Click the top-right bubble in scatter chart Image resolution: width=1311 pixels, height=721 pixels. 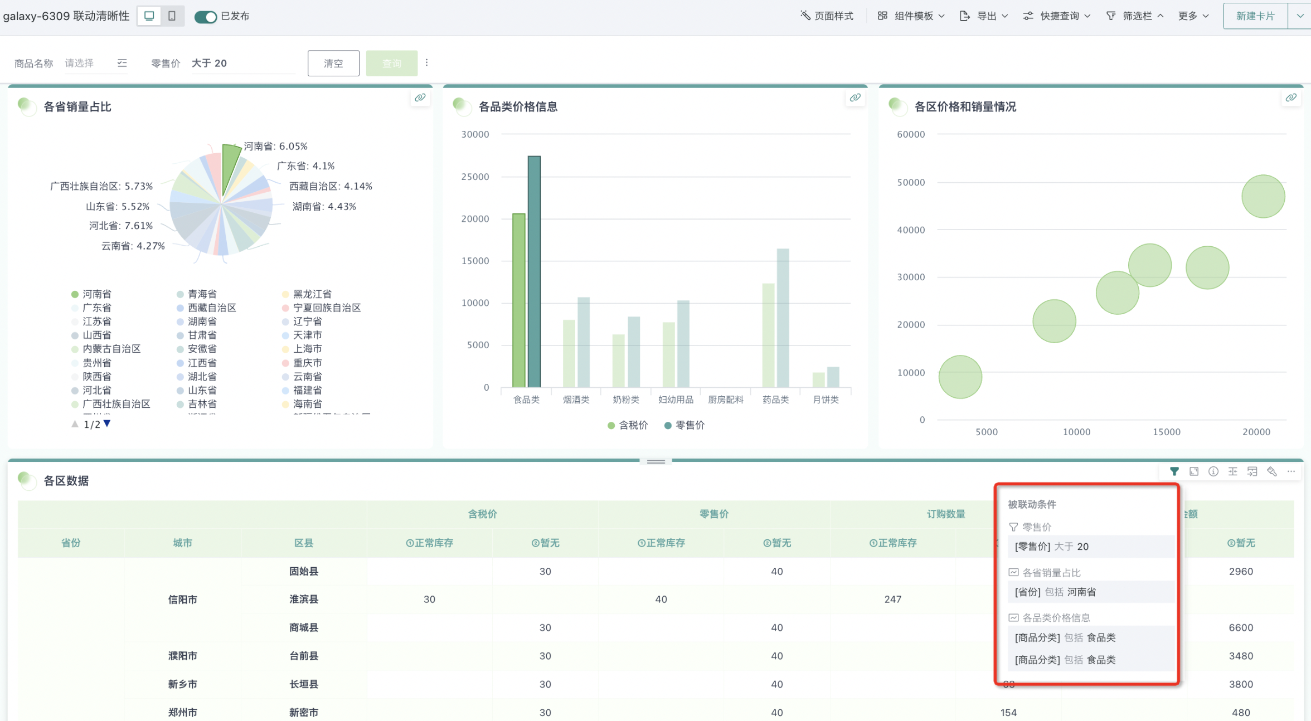click(1263, 196)
